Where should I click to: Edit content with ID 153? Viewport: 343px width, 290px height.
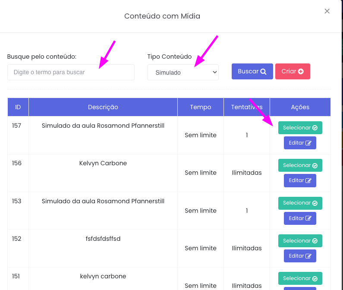click(x=300, y=218)
